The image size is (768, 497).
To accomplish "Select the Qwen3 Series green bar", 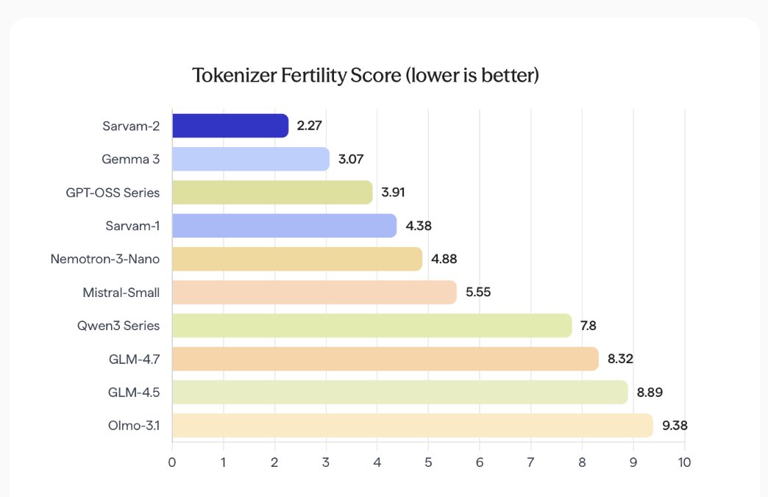I will [x=371, y=326].
